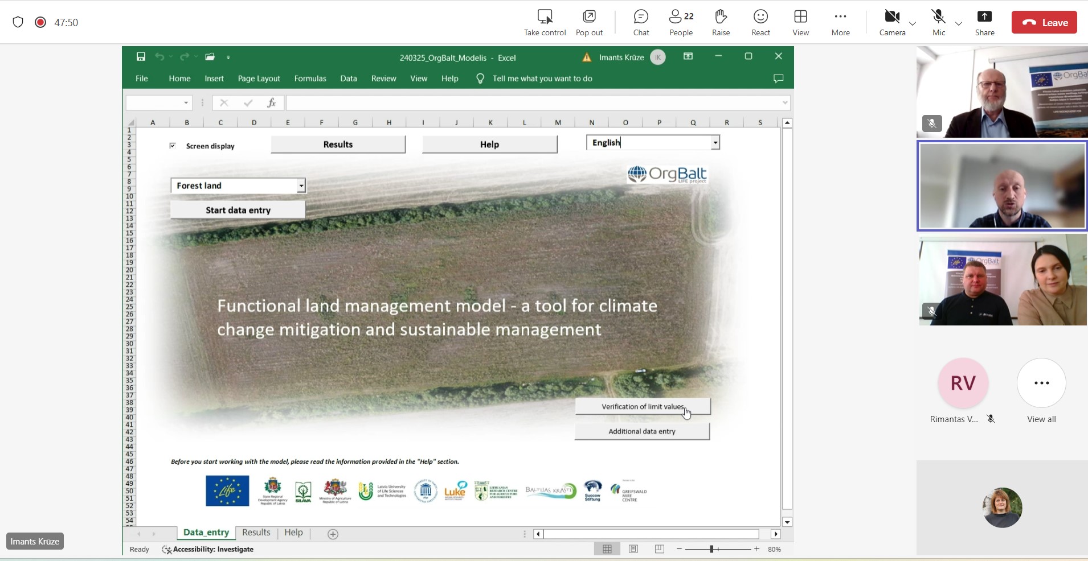Image resolution: width=1088 pixels, height=561 pixels.
Task: Redo the Excel action
Action: 184,57
